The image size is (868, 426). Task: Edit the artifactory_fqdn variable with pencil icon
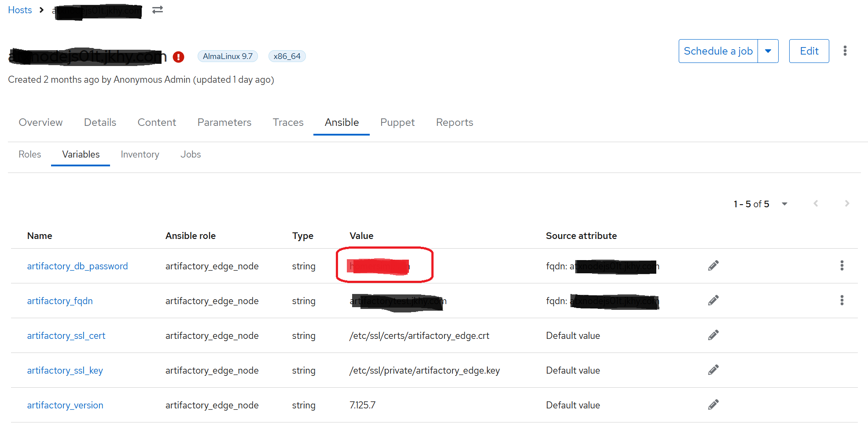(x=713, y=300)
